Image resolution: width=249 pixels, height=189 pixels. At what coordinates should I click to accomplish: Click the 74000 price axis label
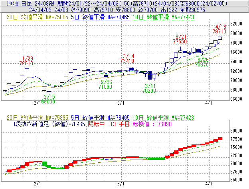pyautogui.click(x=236, y=62)
